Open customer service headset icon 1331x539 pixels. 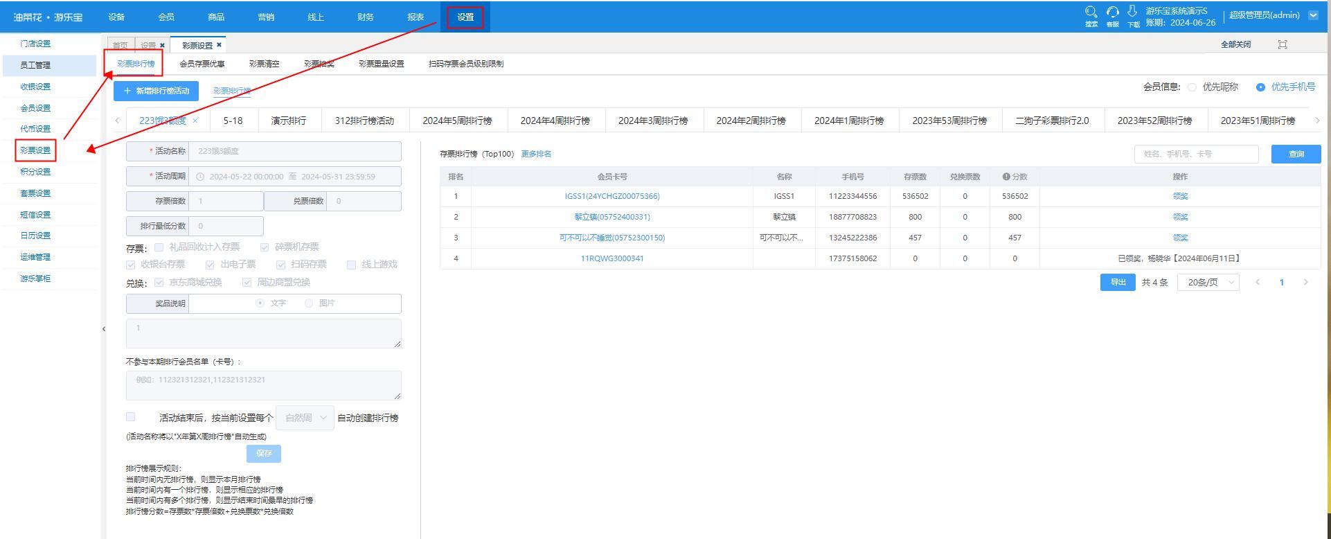1113,12
